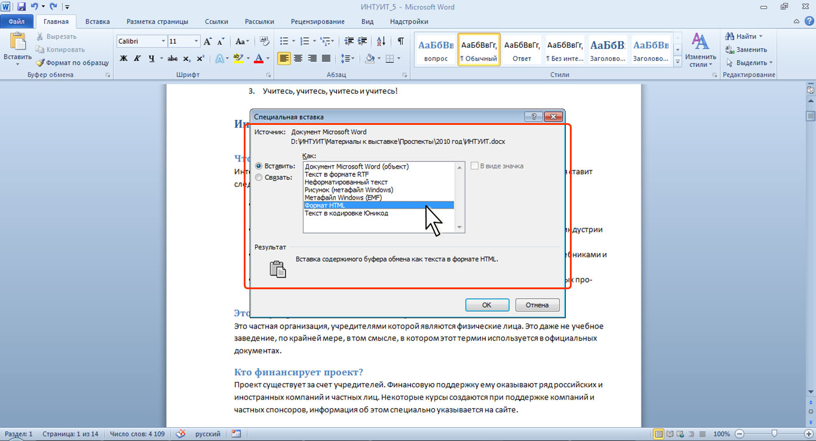
Task: Expand the Найти dropdown arrow
Action: pyautogui.click(x=760, y=36)
